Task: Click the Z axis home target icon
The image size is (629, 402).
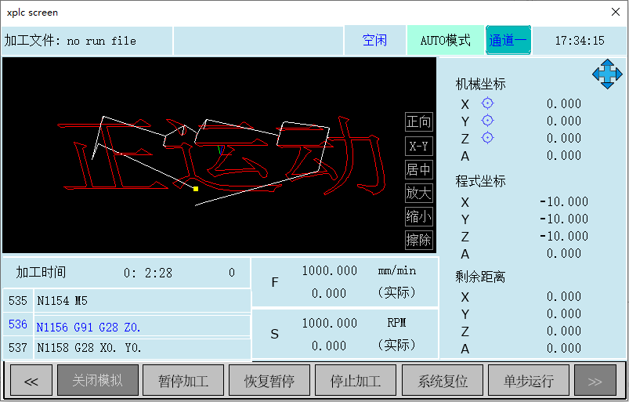Action: click(x=487, y=138)
